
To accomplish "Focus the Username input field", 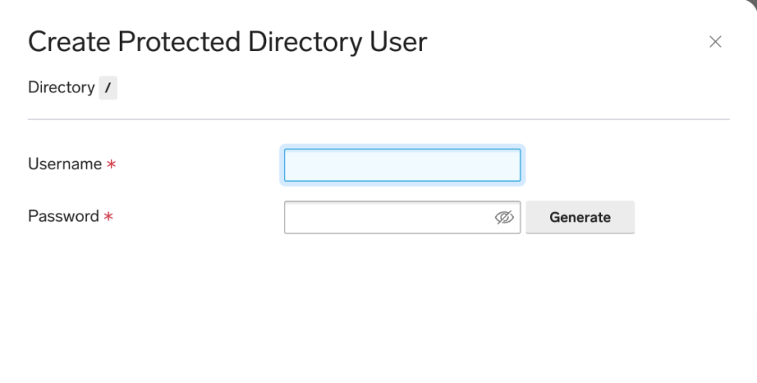I will 402,165.
